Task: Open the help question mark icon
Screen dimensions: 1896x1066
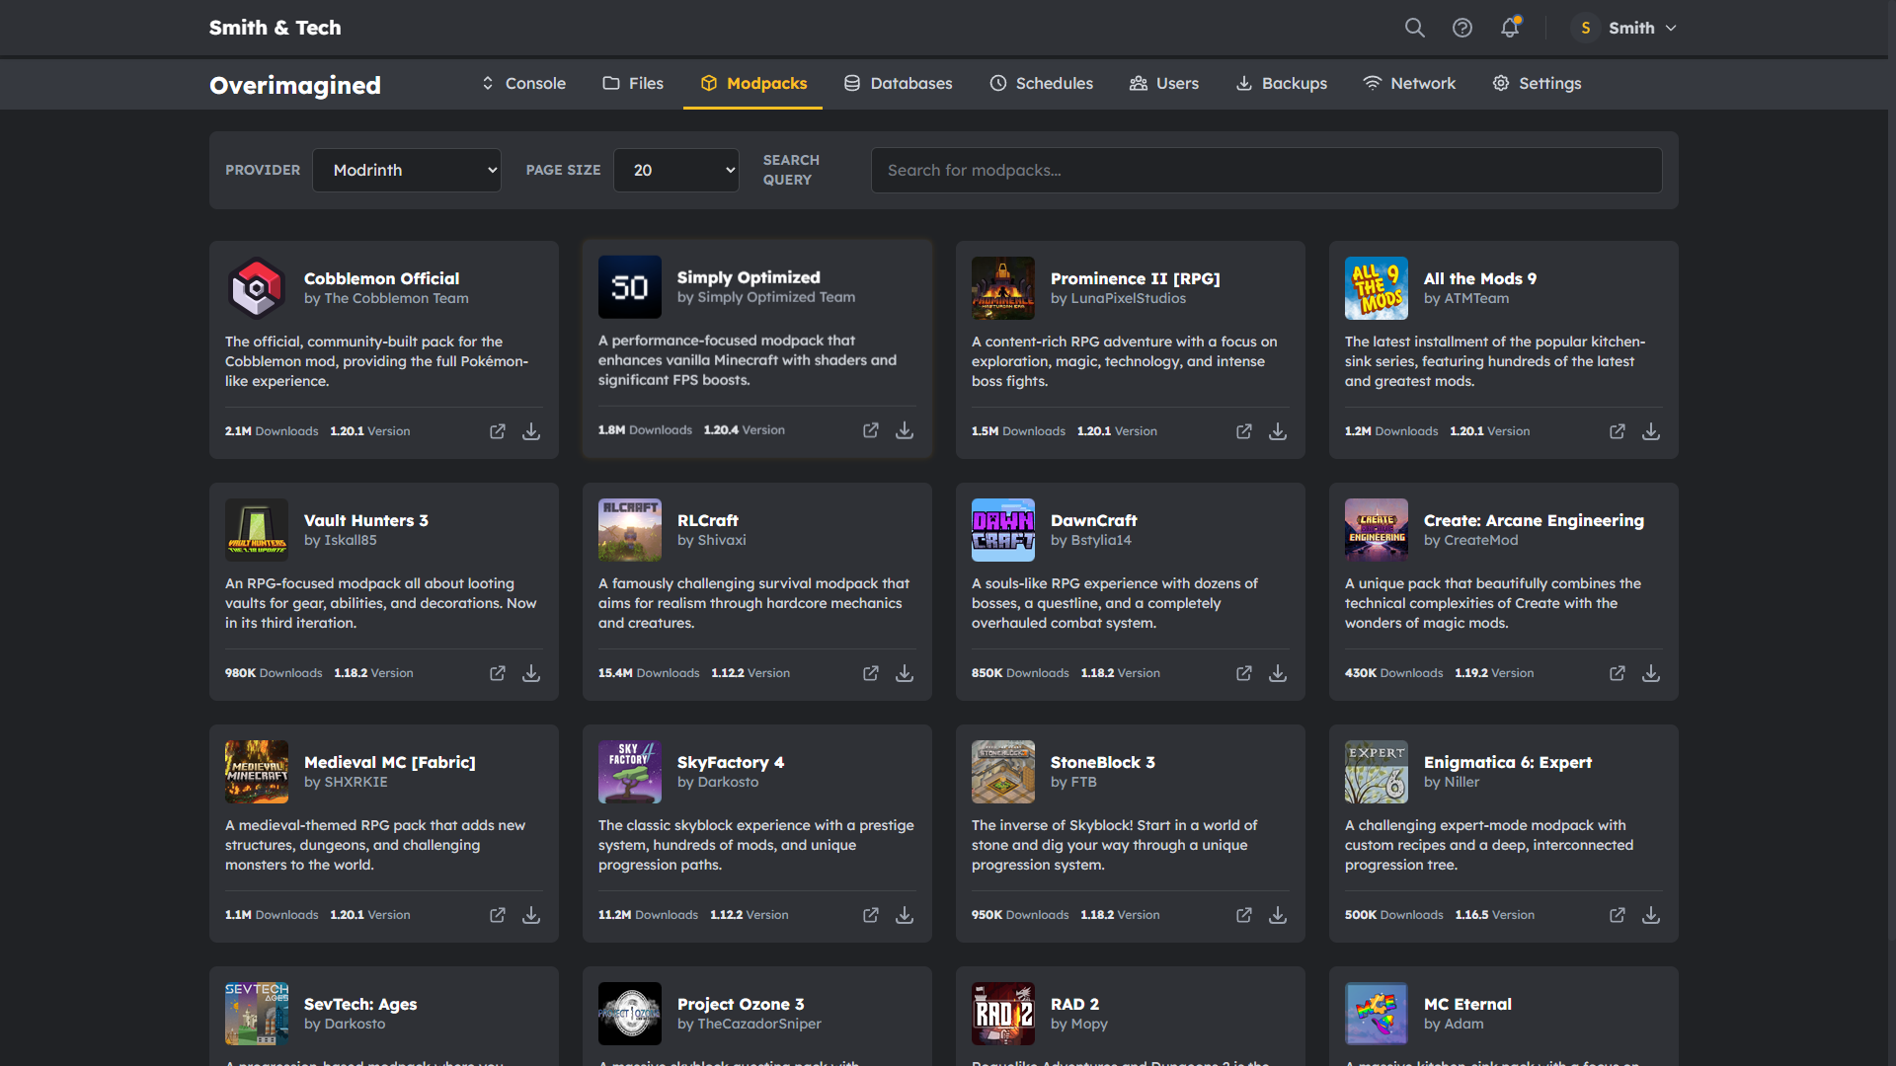Action: [x=1461, y=28]
